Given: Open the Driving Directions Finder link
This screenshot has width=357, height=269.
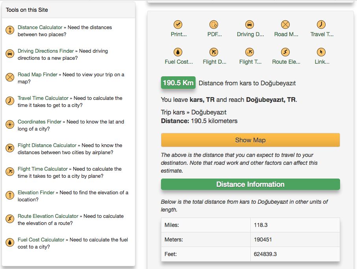Looking at the screenshot, I should [45, 51].
